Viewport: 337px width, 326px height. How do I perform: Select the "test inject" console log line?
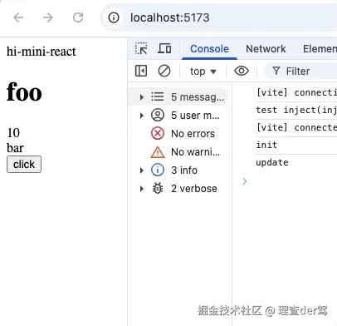pos(296,110)
